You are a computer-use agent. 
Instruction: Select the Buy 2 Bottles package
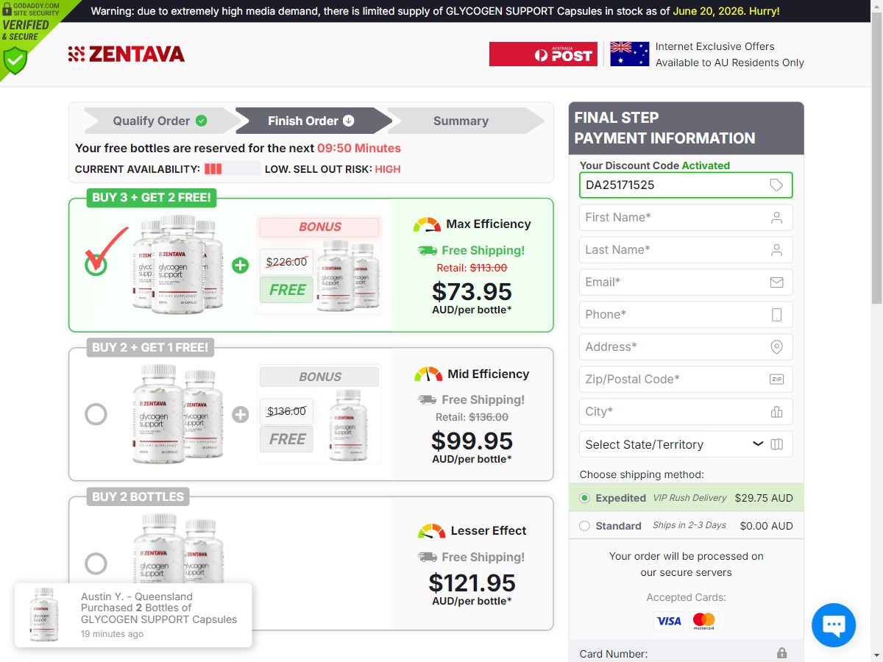click(x=96, y=564)
